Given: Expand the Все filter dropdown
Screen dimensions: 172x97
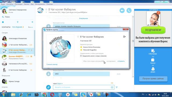Looking at the screenshot, I should pos(30,27).
